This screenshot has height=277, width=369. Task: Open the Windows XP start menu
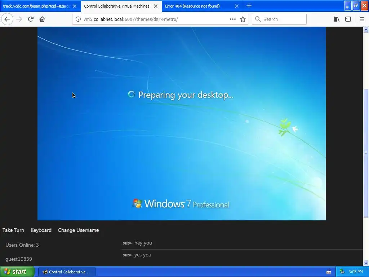tap(17, 272)
